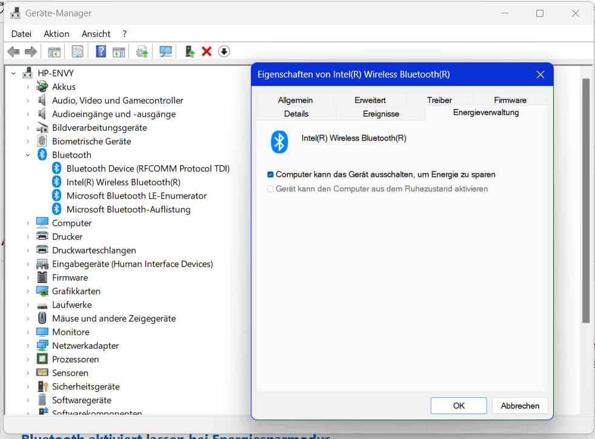Click the black down-arrow disable device icon
The width and height of the screenshot is (595, 439).
[x=224, y=51]
